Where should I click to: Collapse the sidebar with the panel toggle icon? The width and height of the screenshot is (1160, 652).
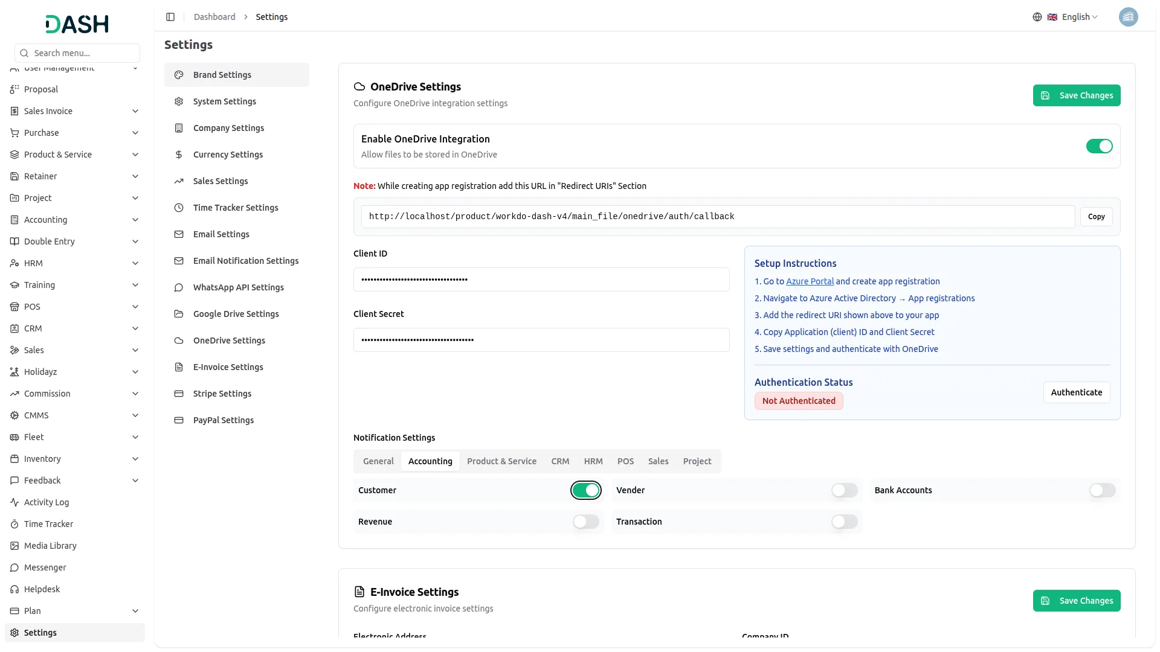pos(170,17)
